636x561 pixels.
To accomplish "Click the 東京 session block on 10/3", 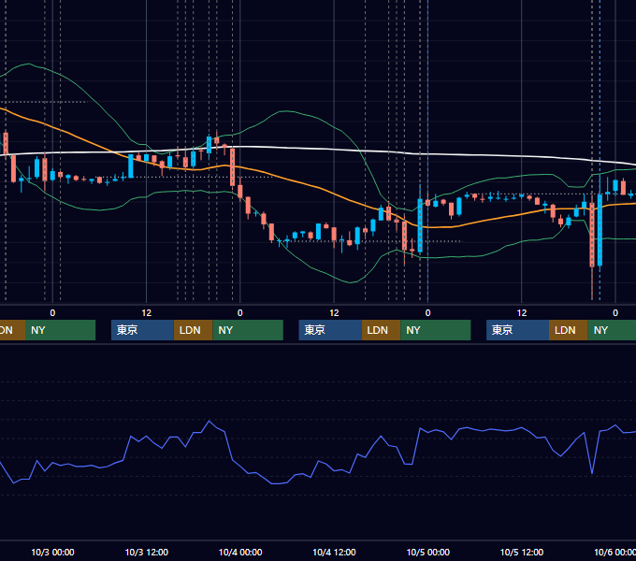I will coord(142,330).
